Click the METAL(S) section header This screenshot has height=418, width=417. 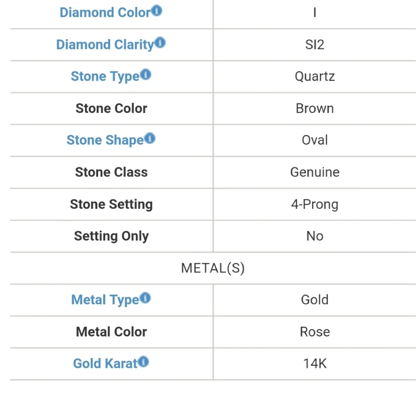tap(213, 268)
